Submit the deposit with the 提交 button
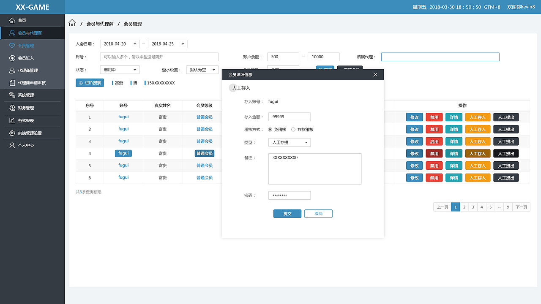This screenshot has height=304, width=541. coord(287,214)
